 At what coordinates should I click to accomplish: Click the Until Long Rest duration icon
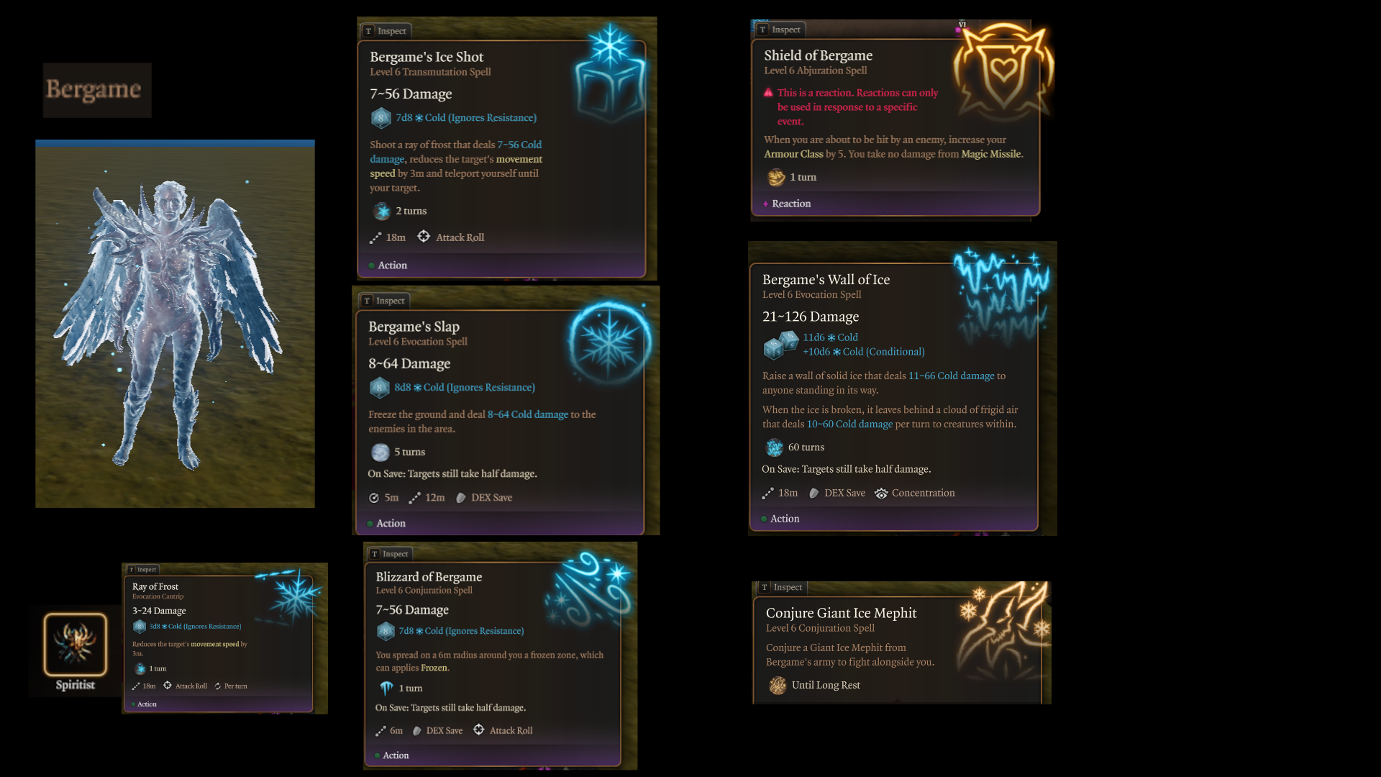tap(778, 685)
